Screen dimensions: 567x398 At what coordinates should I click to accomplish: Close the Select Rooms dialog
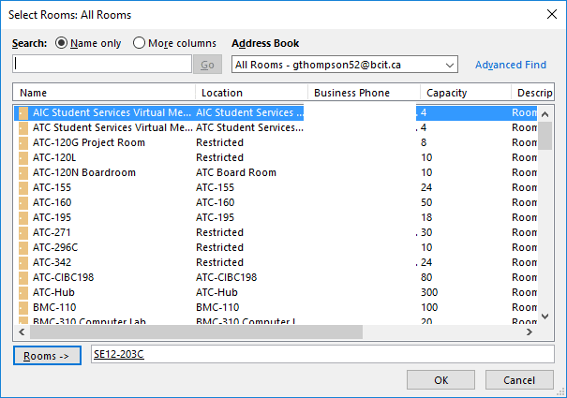[552, 14]
